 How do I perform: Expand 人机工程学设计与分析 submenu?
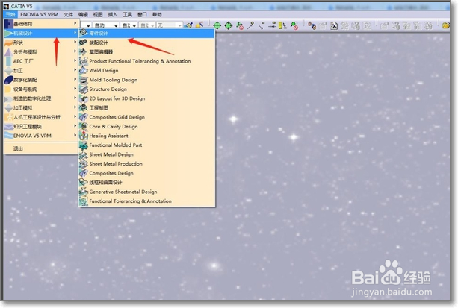click(41, 117)
